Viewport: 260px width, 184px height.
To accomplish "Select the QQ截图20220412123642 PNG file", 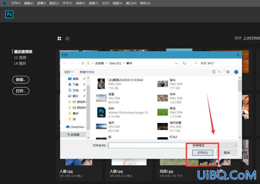I will point(120,84).
